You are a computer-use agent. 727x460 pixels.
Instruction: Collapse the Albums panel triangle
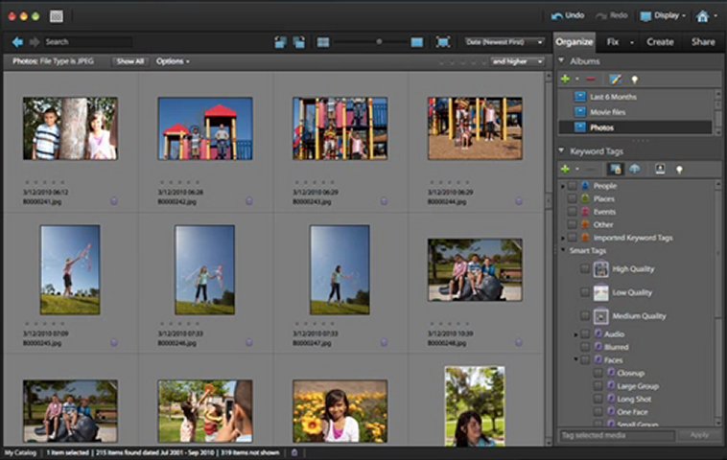tap(561, 60)
